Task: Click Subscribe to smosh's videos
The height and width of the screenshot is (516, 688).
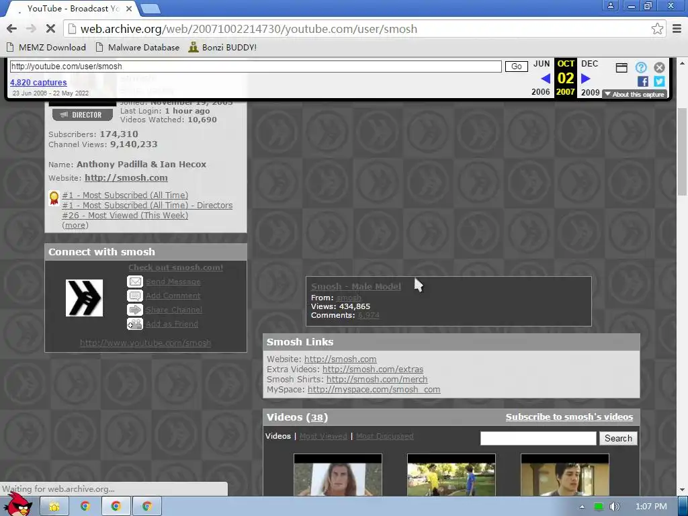Action: (x=569, y=417)
